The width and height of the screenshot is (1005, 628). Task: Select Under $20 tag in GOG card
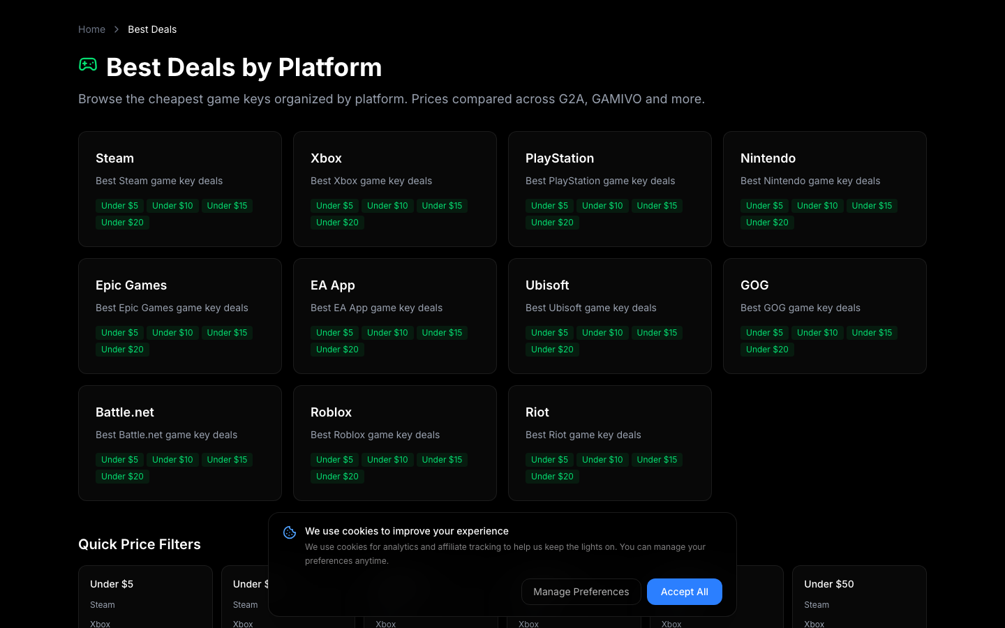(767, 350)
